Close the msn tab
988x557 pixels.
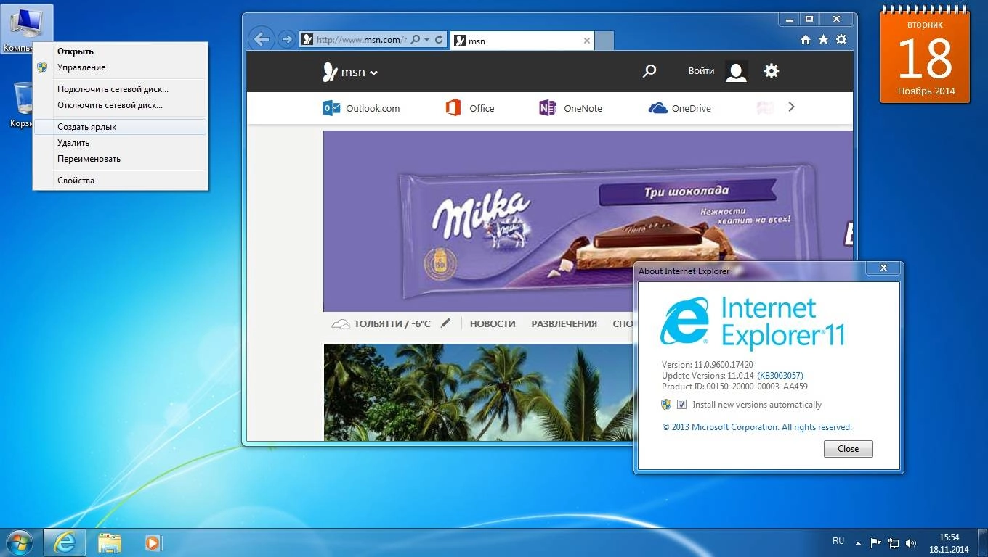coord(587,41)
